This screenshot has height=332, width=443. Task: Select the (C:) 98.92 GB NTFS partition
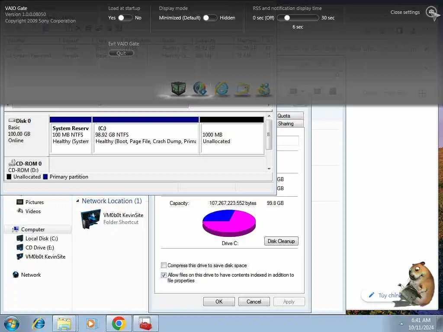tap(145, 135)
